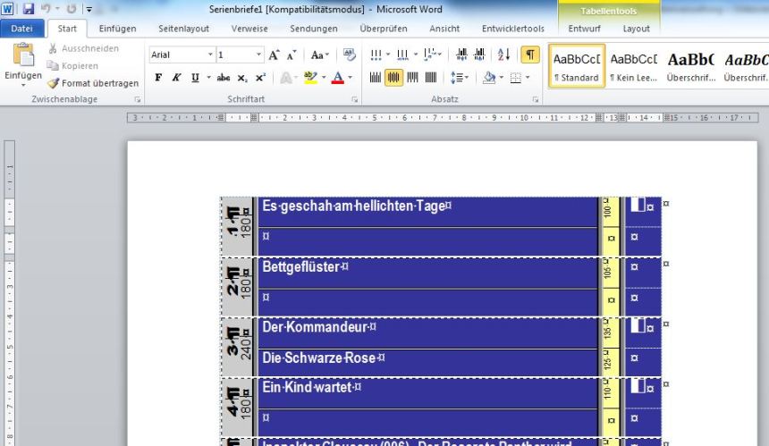Screen dimensions: 769x446
Task: Sort the selection alphabetically A-Z
Action: coord(503,55)
